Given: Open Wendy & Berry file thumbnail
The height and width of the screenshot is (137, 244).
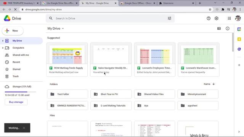Looking at the screenshot, I should coord(198,129).
